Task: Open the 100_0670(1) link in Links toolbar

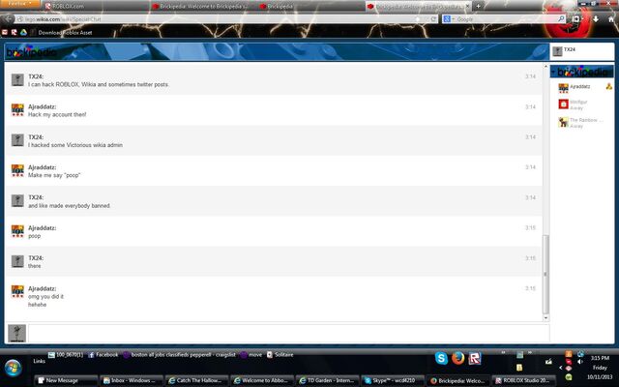Action: [66, 355]
